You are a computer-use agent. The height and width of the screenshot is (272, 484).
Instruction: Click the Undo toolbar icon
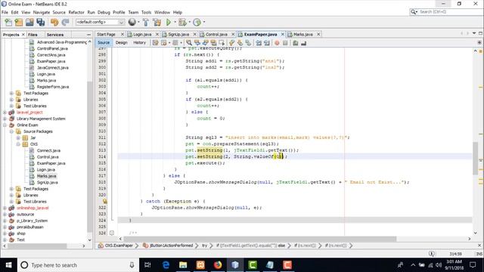click(x=54, y=22)
